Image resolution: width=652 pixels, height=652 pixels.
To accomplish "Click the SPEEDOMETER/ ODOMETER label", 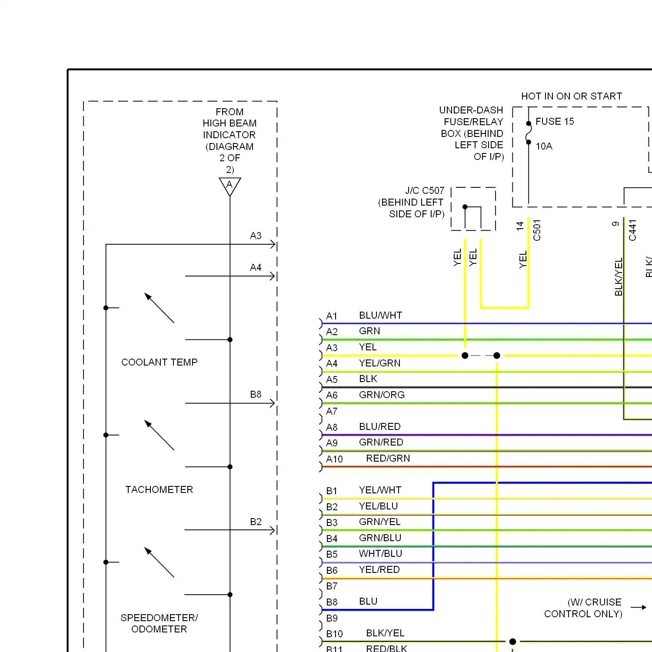I will 159,623.
